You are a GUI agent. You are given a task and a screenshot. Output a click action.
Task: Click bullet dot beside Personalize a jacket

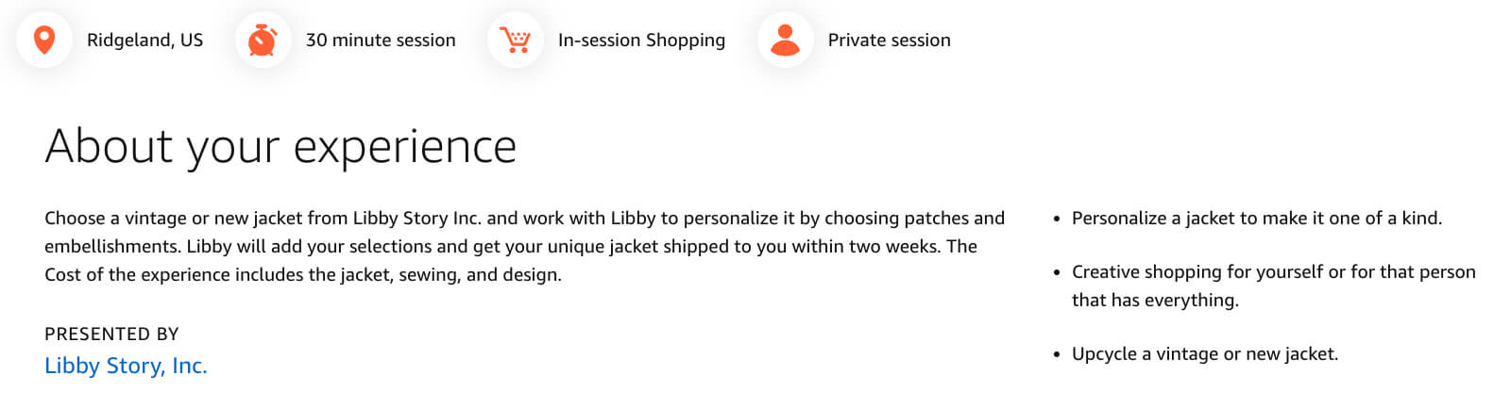click(x=1057, y=220)
